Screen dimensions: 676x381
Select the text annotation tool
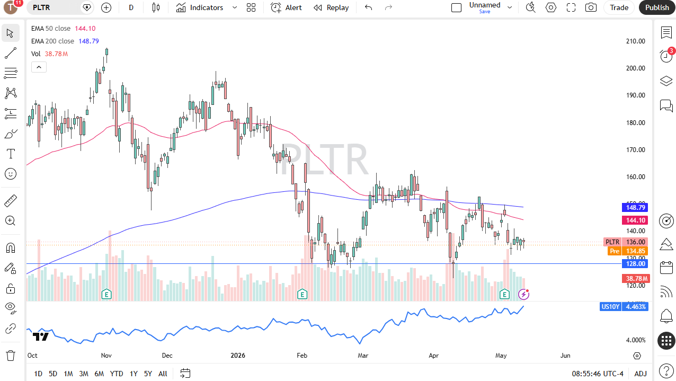click(10, 154)
